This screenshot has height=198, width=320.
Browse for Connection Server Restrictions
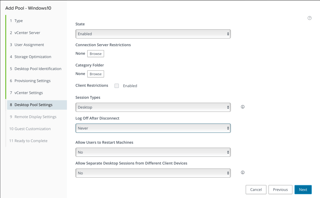pyautogui.click(x=95, y=54)
